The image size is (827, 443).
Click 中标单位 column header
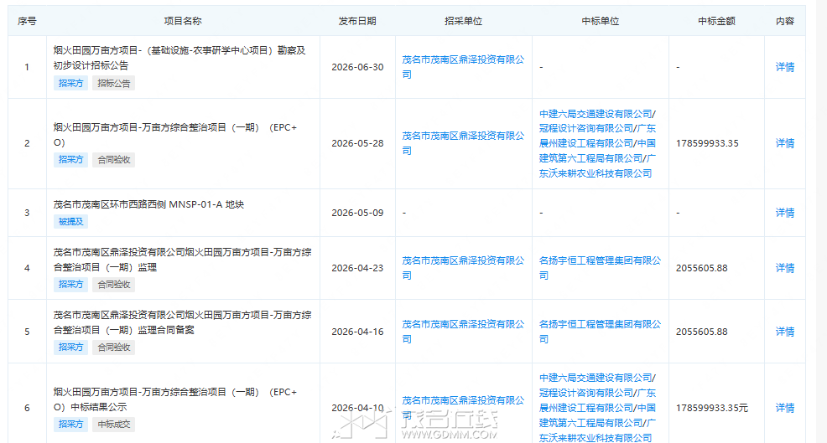coord(601,21)
